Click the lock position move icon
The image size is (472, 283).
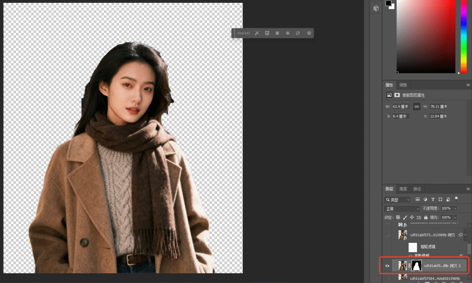(412, 217)
